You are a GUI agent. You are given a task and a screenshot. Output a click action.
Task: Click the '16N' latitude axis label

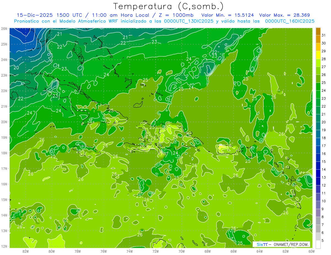tap(4, 184)
